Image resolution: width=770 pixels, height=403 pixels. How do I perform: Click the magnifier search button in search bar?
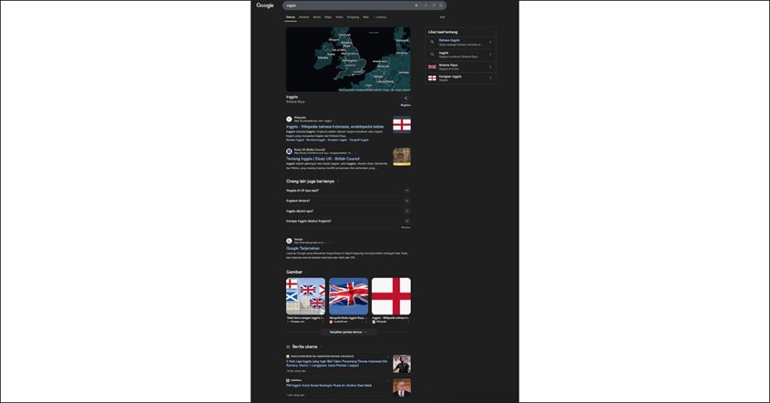441,5
